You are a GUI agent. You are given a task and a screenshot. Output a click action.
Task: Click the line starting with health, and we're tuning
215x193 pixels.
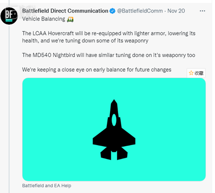(85, 41)
